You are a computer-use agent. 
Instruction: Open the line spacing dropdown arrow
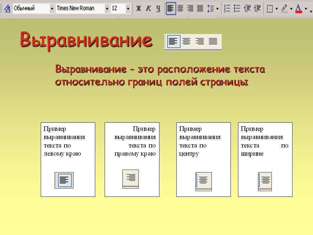[217, 9]
